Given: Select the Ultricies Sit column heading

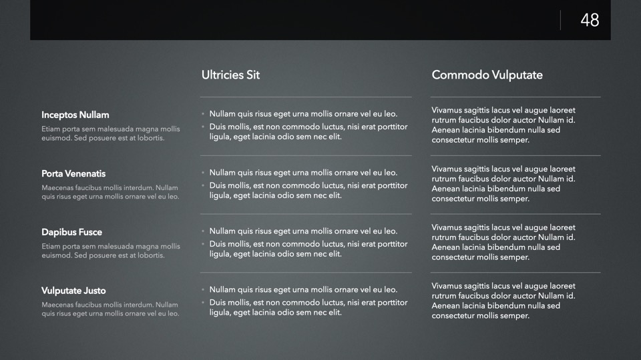Looking at the screenshot, I should 230,75.
